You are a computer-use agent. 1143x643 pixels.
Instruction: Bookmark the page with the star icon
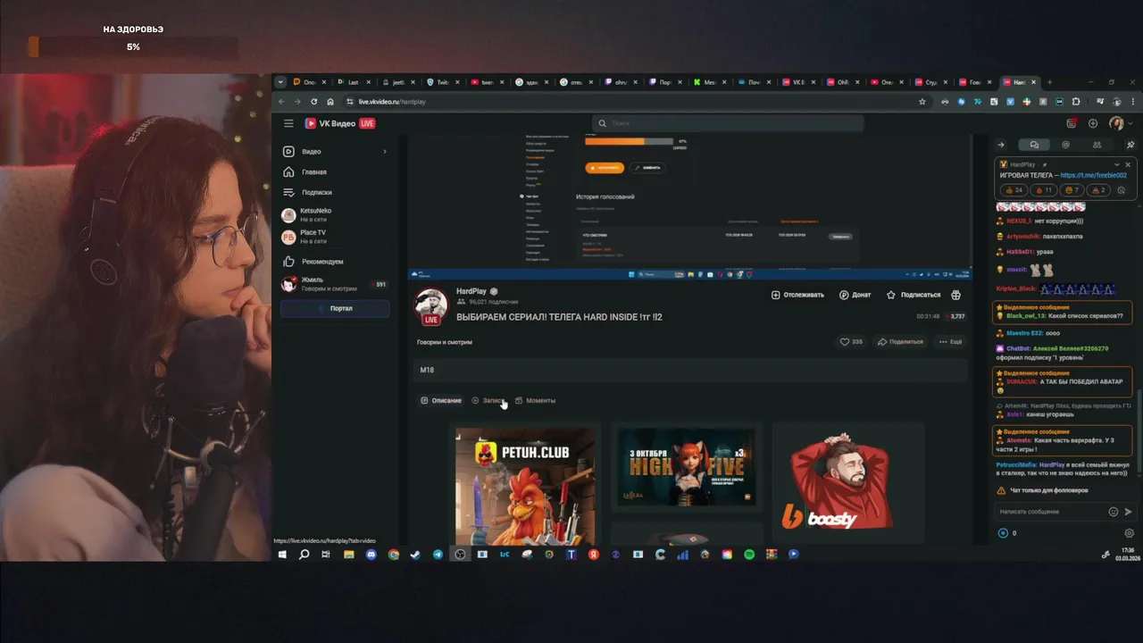pyautogui.click(x=922, y=102)
